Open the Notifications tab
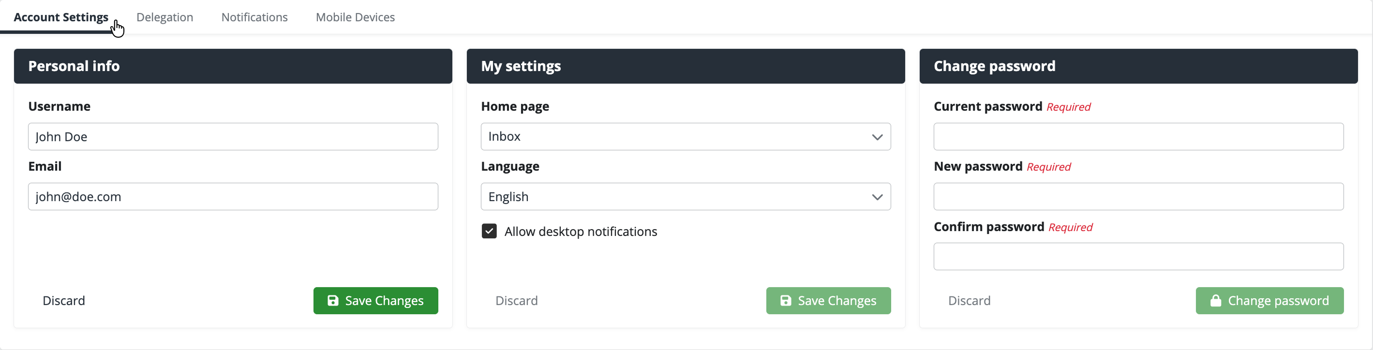 [x=254, y=17]
